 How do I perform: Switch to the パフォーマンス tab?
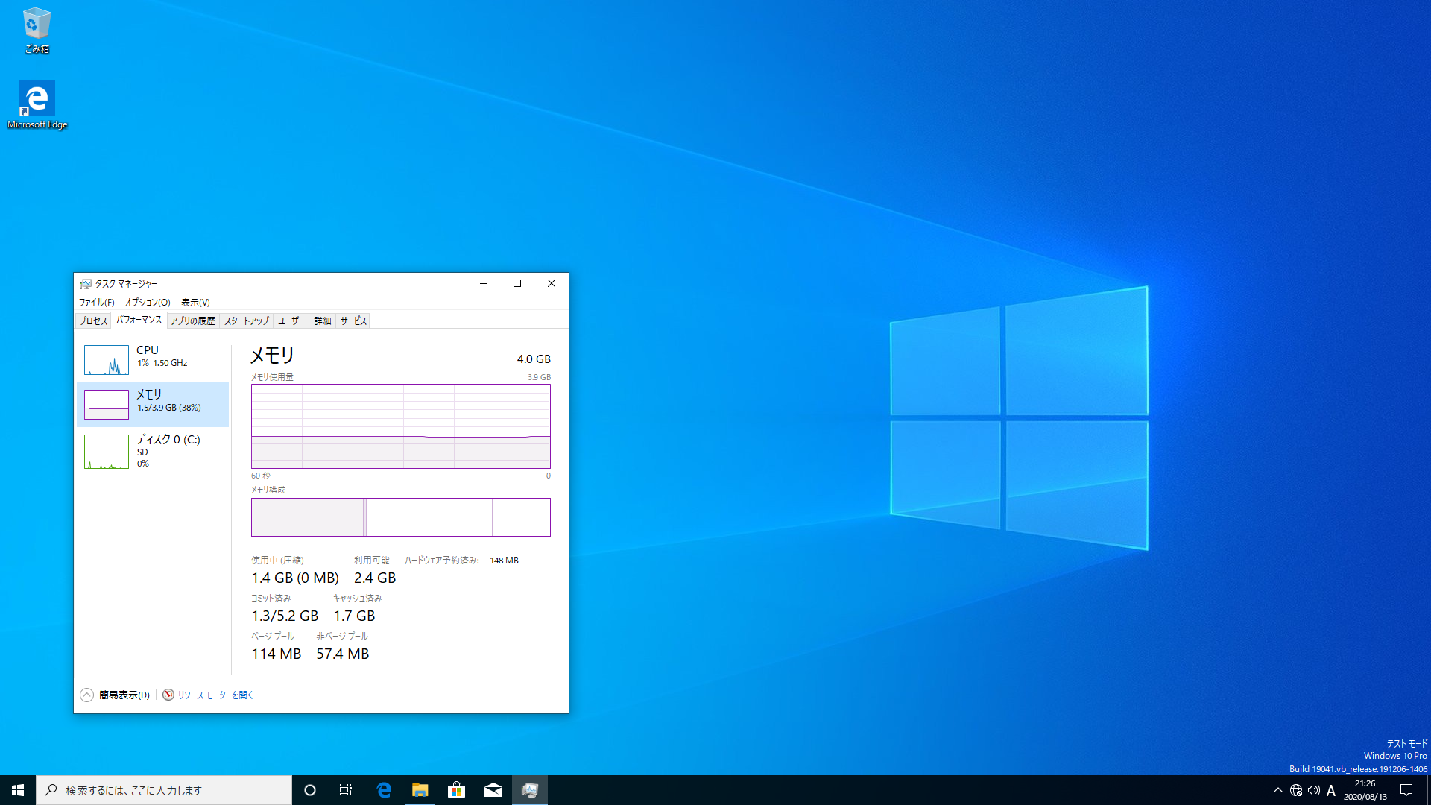[x=139, y=320]
